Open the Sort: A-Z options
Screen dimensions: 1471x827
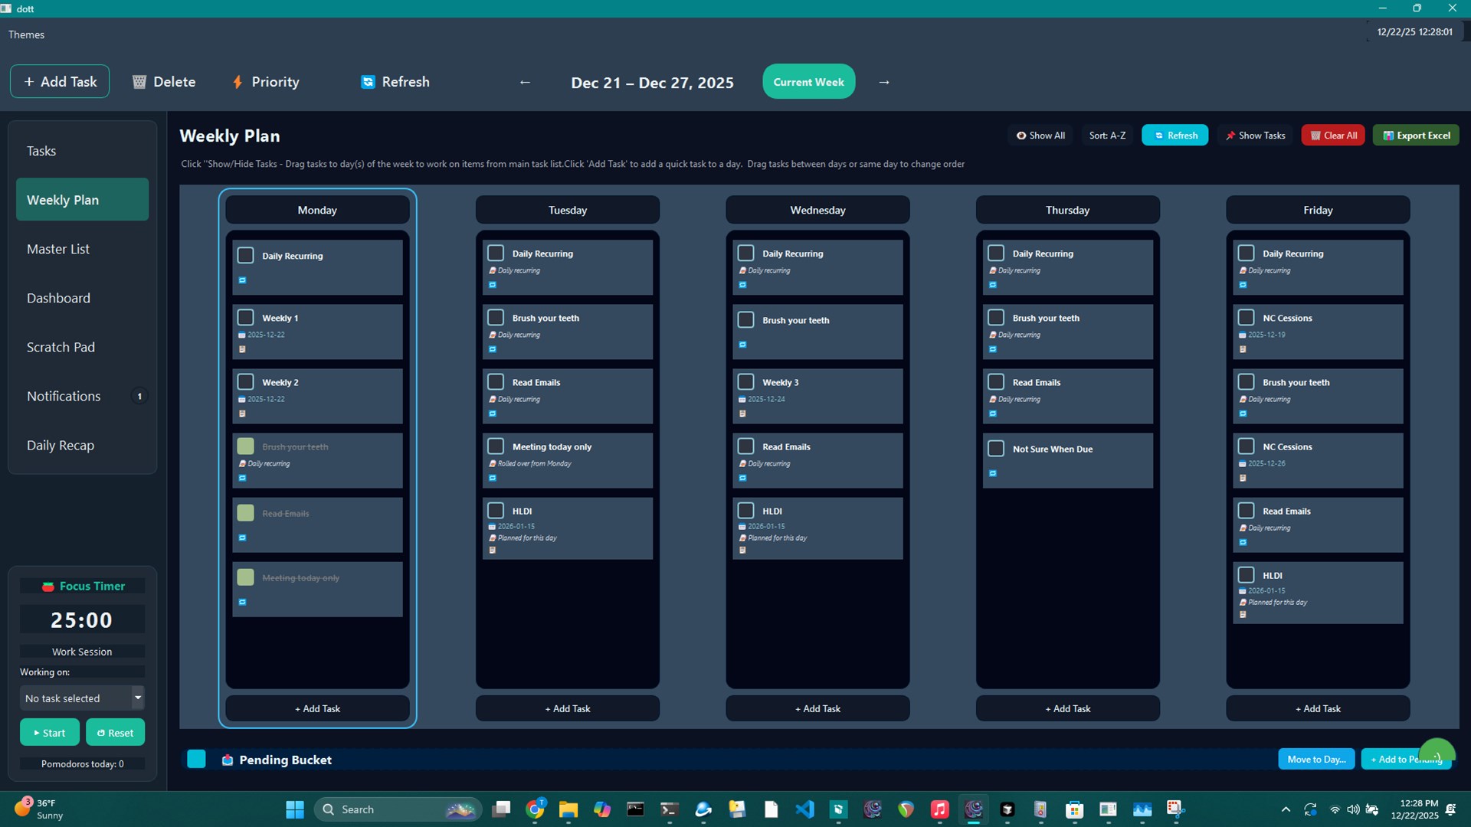point(1107,136)
